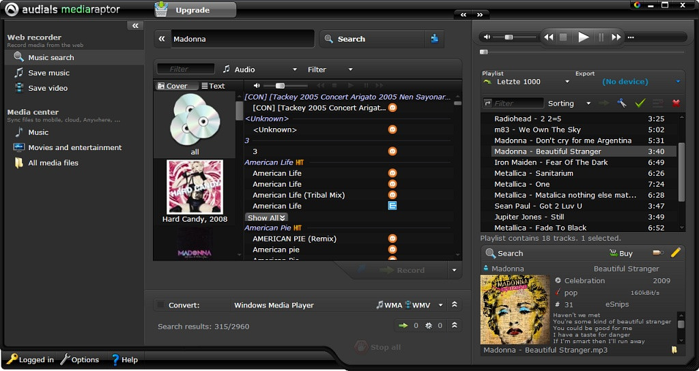Click the player seek progress bar

click(x=582, y=52)
